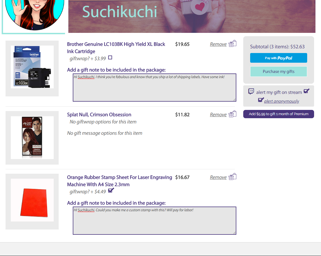Viewport: 321px width, 256px height.
Task: Click the orange rubber sheet thumbnail
Action: pos(32,200)
